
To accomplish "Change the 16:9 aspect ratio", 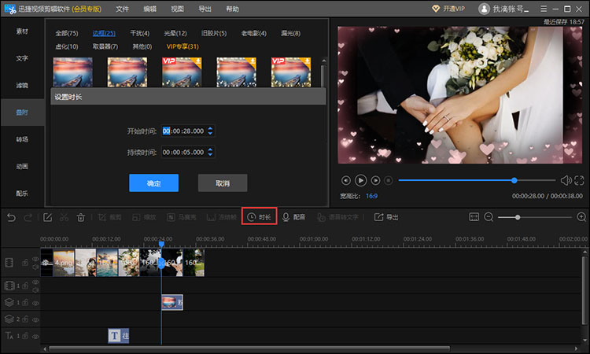I will click(x=371, y=196).
